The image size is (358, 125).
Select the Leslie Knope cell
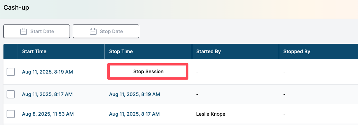click(x=211, y=114)
